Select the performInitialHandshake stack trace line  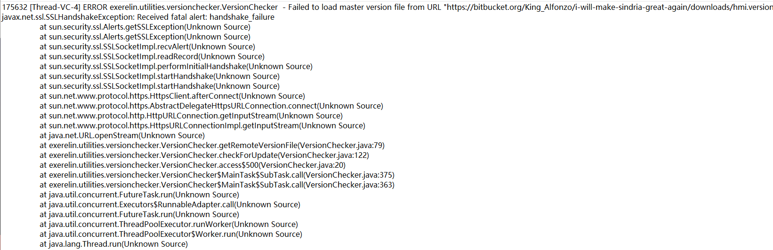176,66
